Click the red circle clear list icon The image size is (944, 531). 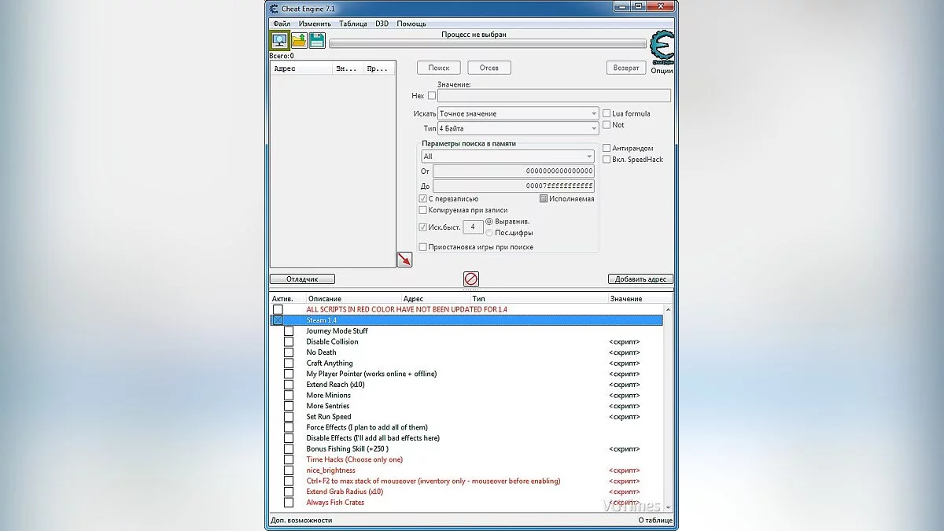(471, 278)
